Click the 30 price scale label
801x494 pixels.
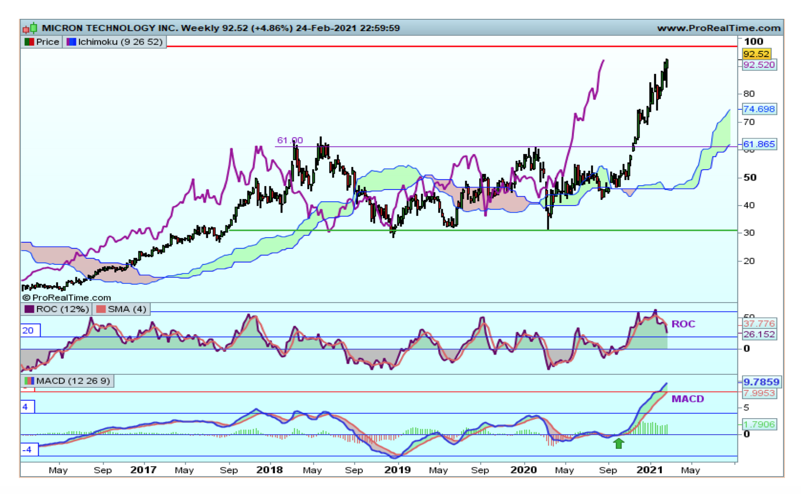click(x=749, y=233)
